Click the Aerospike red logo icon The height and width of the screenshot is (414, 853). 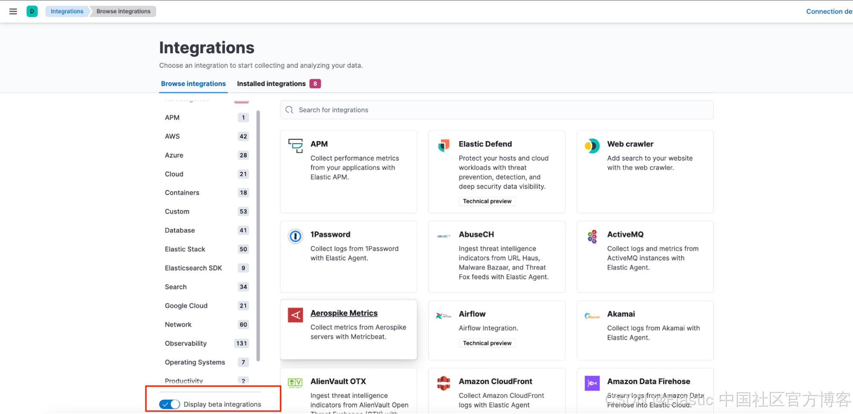coord(295,315)
